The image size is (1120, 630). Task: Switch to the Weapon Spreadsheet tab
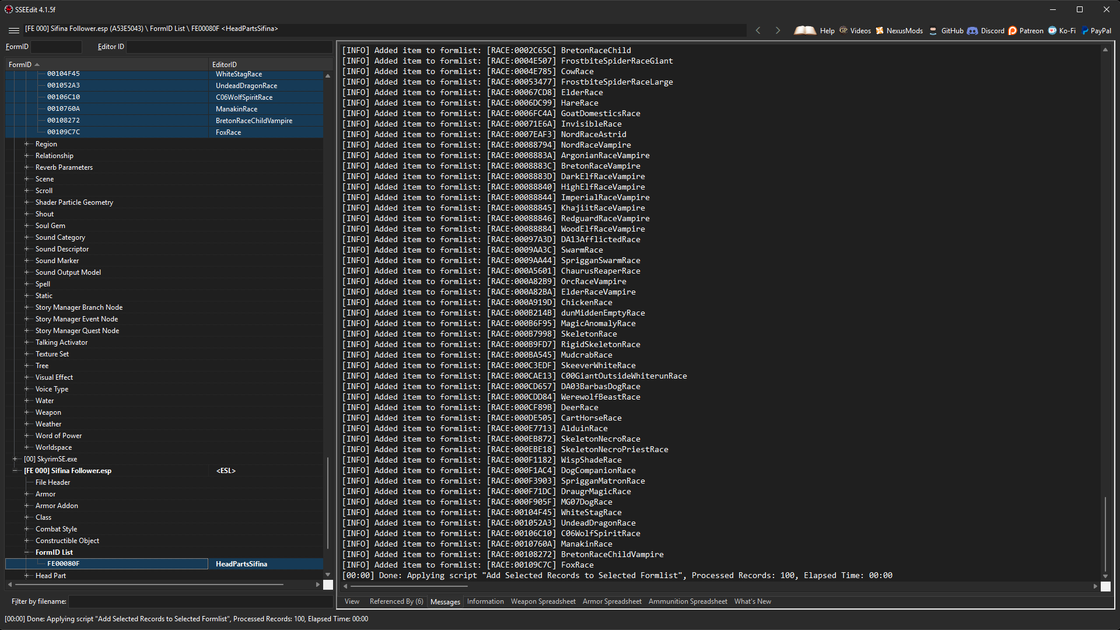coord(542,601)
